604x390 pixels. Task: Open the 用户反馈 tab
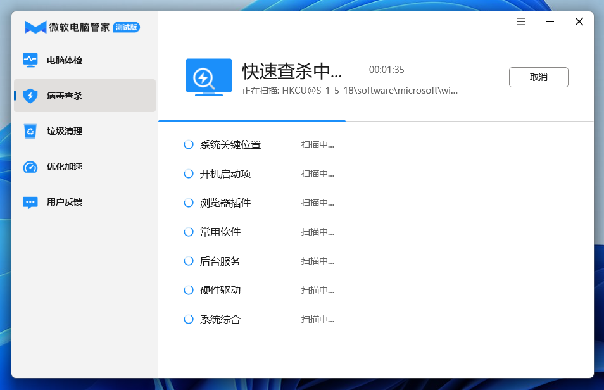click(85, 202)
